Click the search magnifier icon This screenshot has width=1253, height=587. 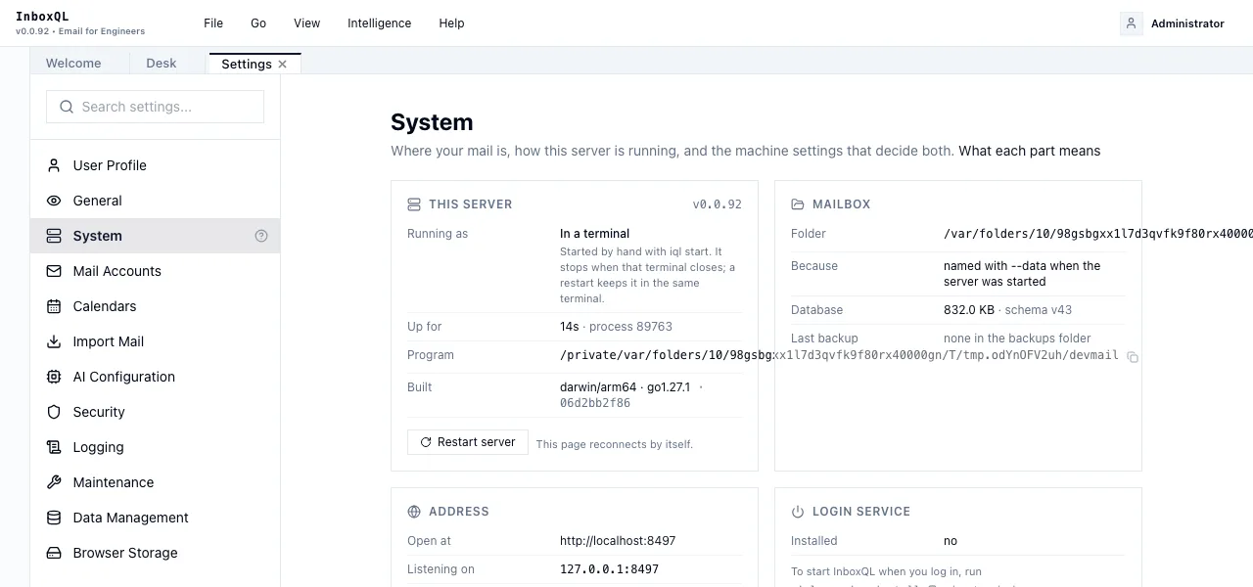pyautogui.click(x=67, y=107)
